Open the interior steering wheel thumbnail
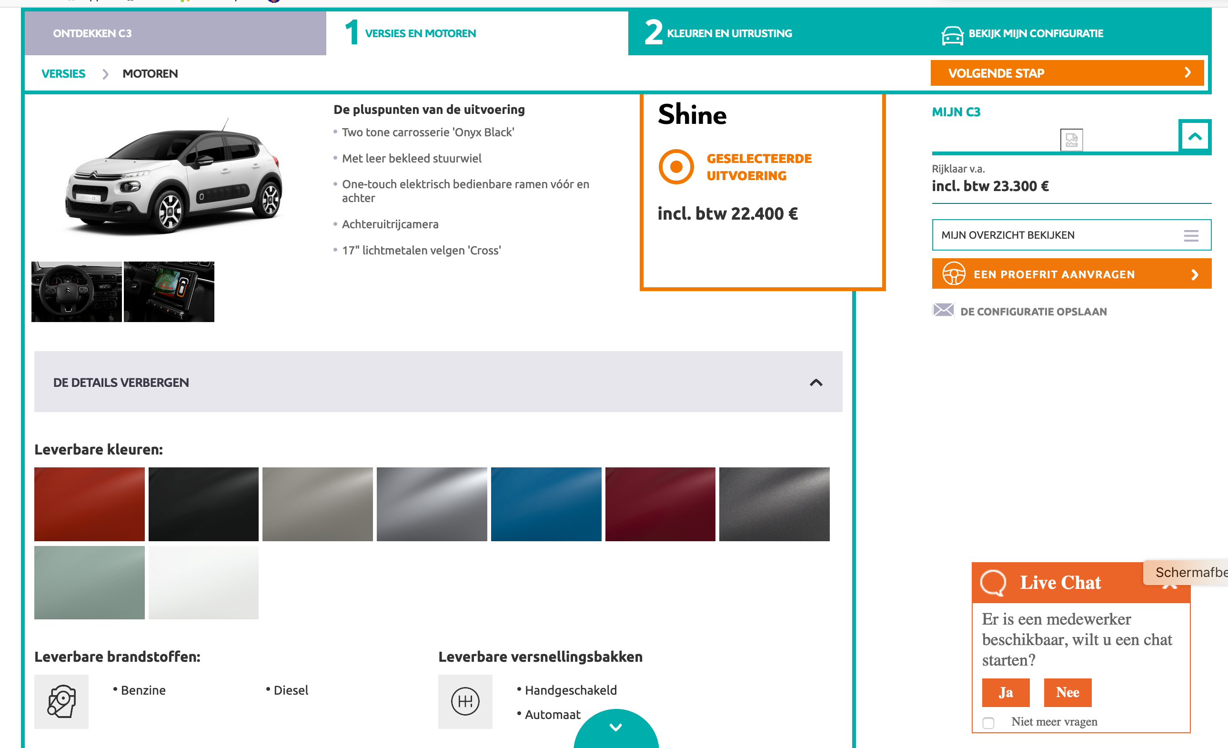This screenshot has height=748, width=1228. click(76, 292)
